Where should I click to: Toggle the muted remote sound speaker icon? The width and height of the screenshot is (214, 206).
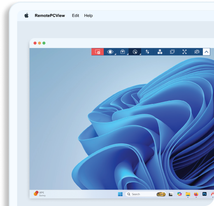[197, 52]
